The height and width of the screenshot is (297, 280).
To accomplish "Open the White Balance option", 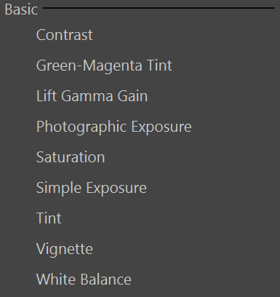I will (84, 280).
